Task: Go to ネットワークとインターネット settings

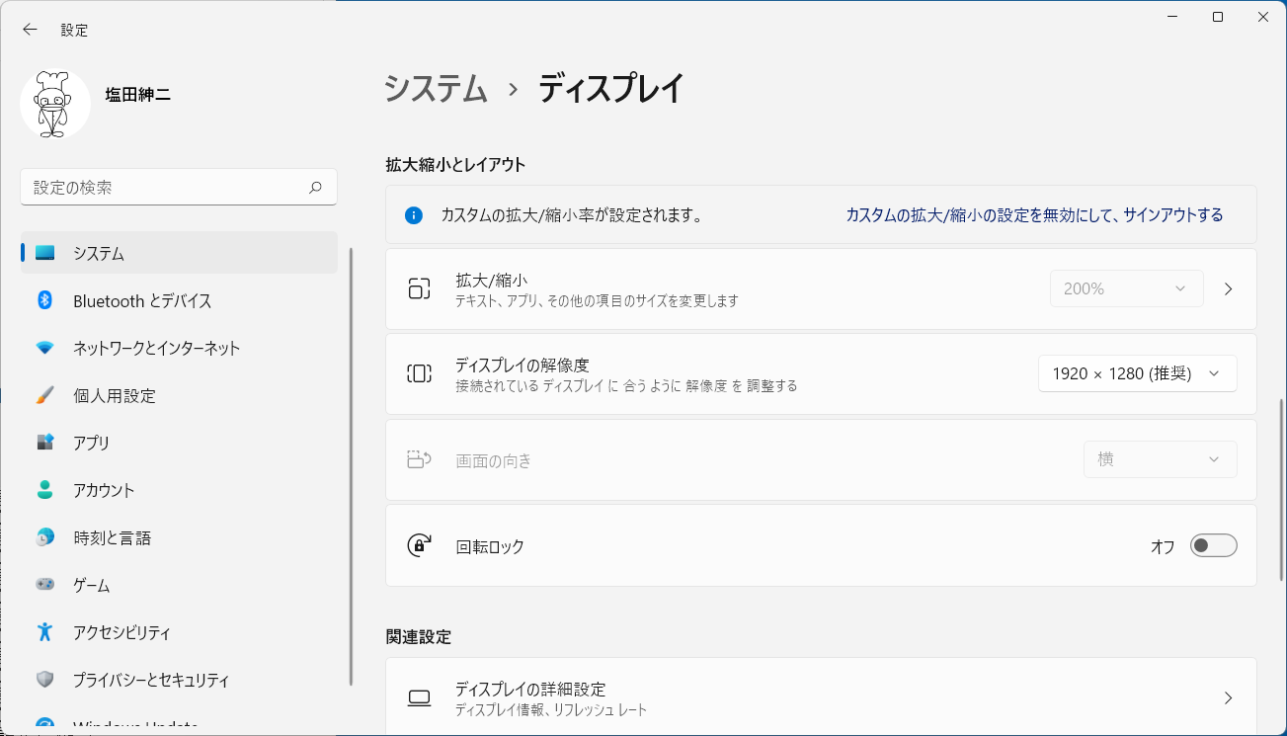Action: click(179, 348)
